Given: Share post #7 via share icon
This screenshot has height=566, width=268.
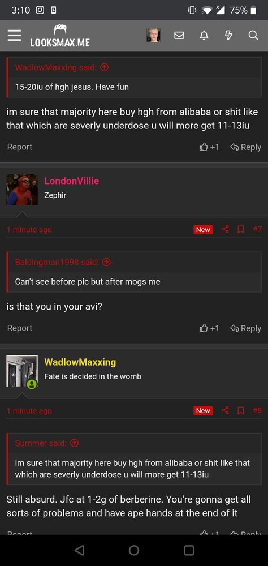Looking at the screenshot, I should click(x=226, y=229).
